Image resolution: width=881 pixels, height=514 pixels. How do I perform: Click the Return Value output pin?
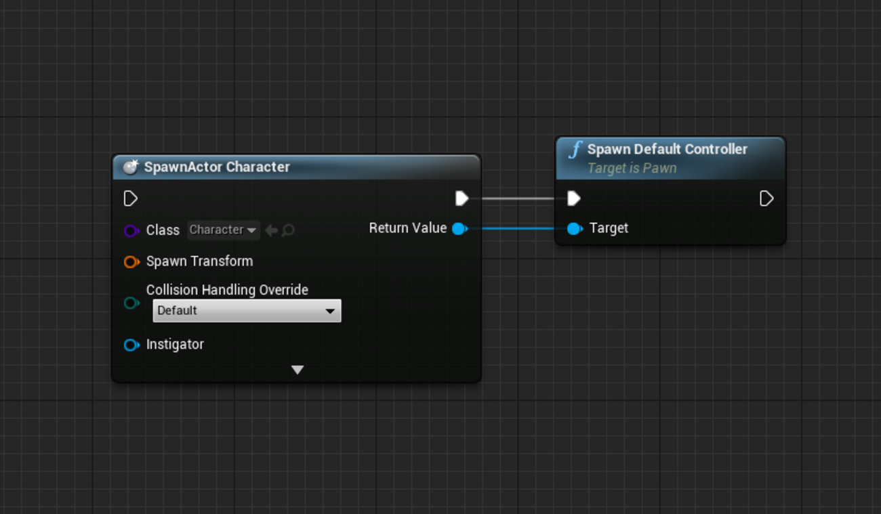tap(459, 229)
